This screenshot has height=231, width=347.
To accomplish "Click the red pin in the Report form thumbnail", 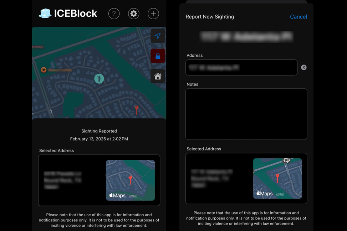I will (x=277, y=178).
